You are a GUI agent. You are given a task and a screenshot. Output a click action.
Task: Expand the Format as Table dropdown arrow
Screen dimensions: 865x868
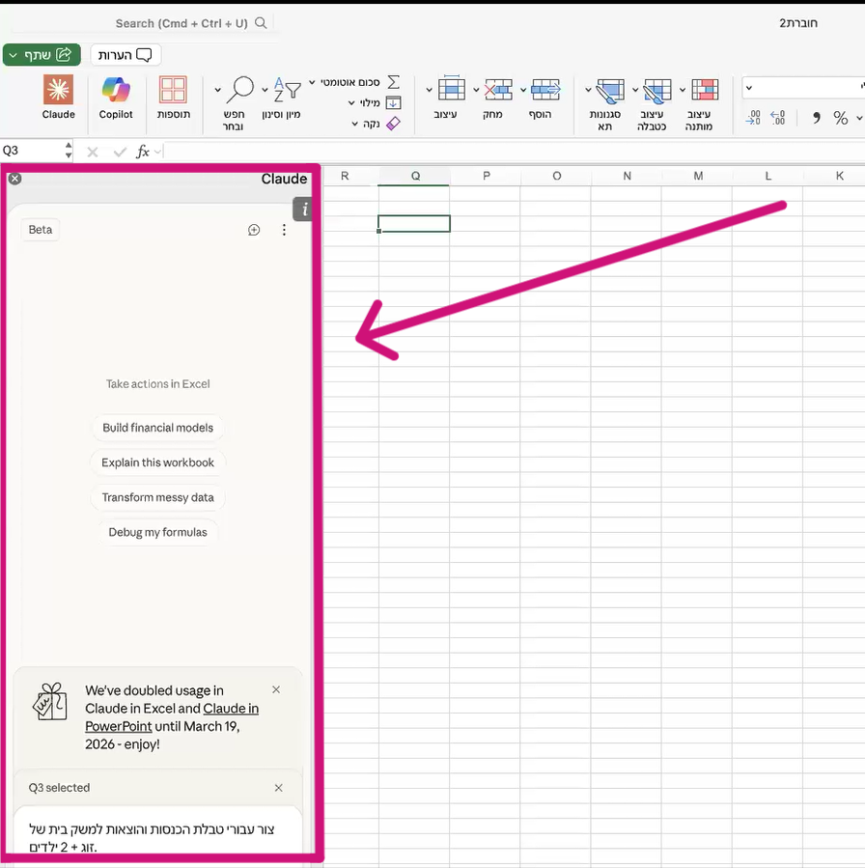coord(635,90)
